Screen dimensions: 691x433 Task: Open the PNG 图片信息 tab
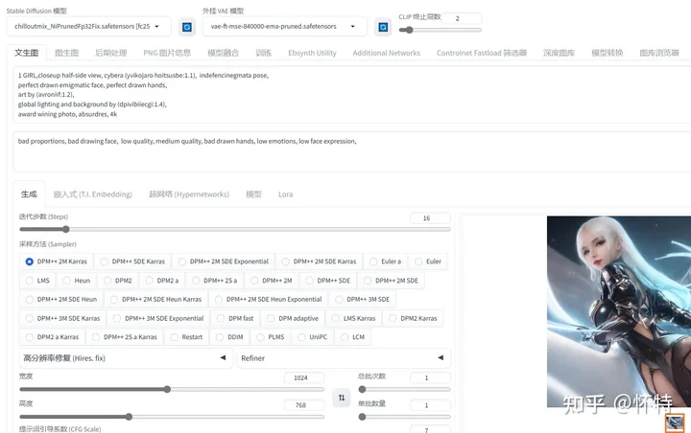pyautogui.click(x=167, y=53)
